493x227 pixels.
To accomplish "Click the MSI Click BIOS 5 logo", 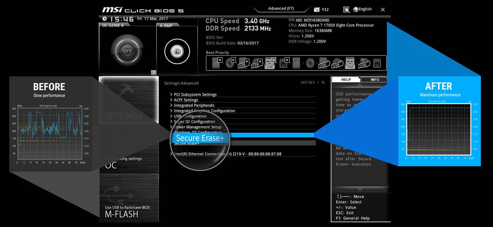I will pos(143,9).
